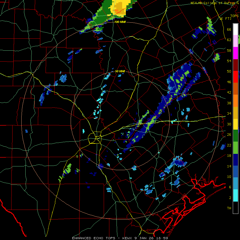The height and width of the screenshot is (240, 240).
Task: Click the '10' legend value
Action: click(229, 177)
